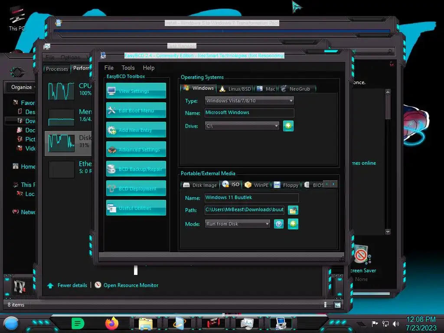Screen dimensions: 444x333
Task: Switch to Task Manager Processes tab
Action: tap(57, 69)
